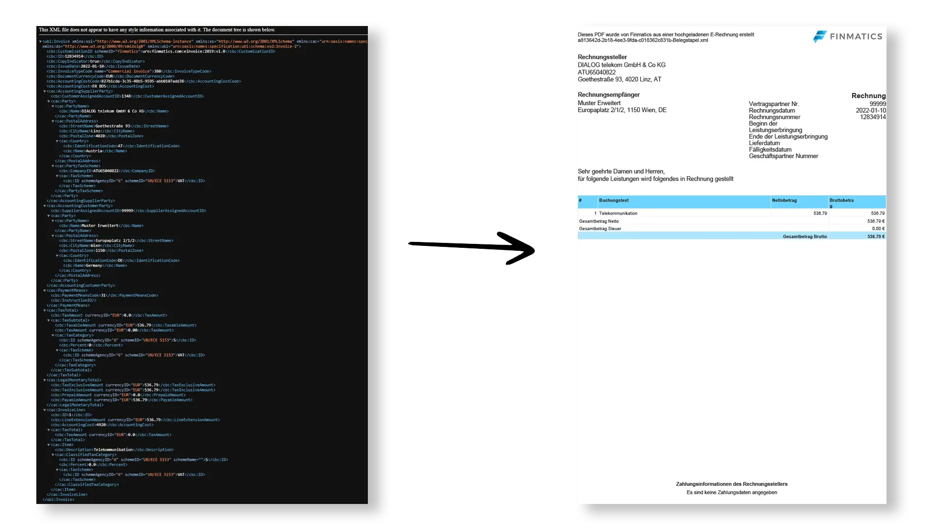The image size is (943, 530).
Task: Collapse the cac:TaxSubtotal node
Action: coord(49,320)
